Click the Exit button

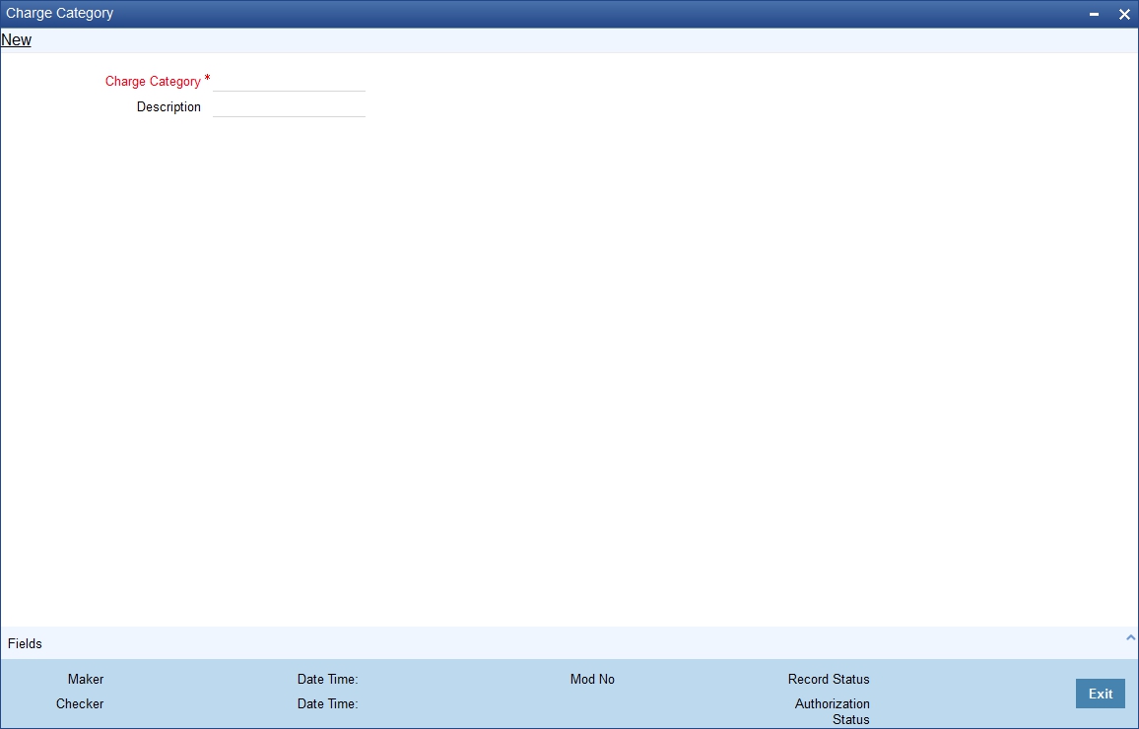coord(1100,694)
